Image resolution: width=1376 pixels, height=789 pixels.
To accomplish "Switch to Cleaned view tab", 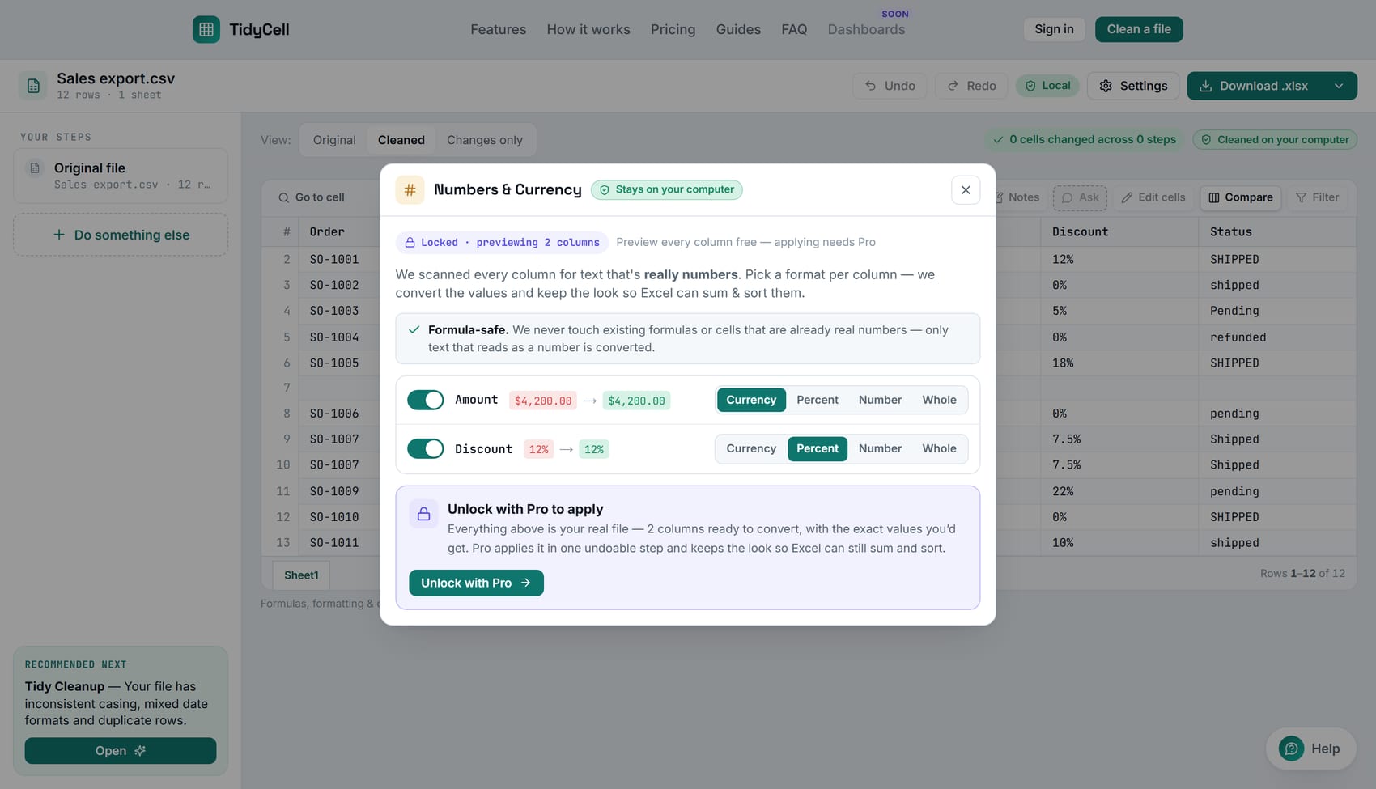I will pyautogui.click(x=401, y=140).
